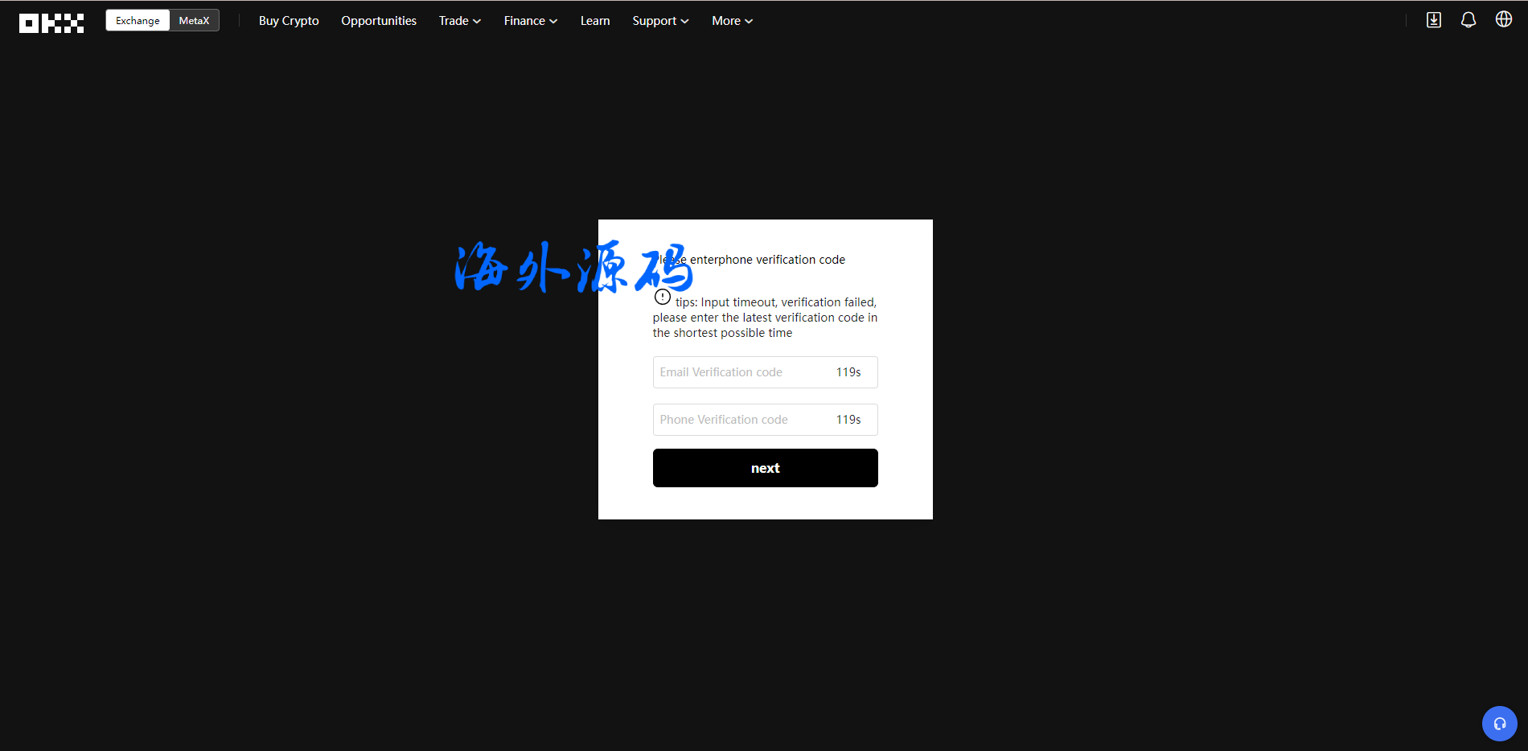Switch to Exchange mode
Screen dimensions: 1528x751
[x=138, y=21]
